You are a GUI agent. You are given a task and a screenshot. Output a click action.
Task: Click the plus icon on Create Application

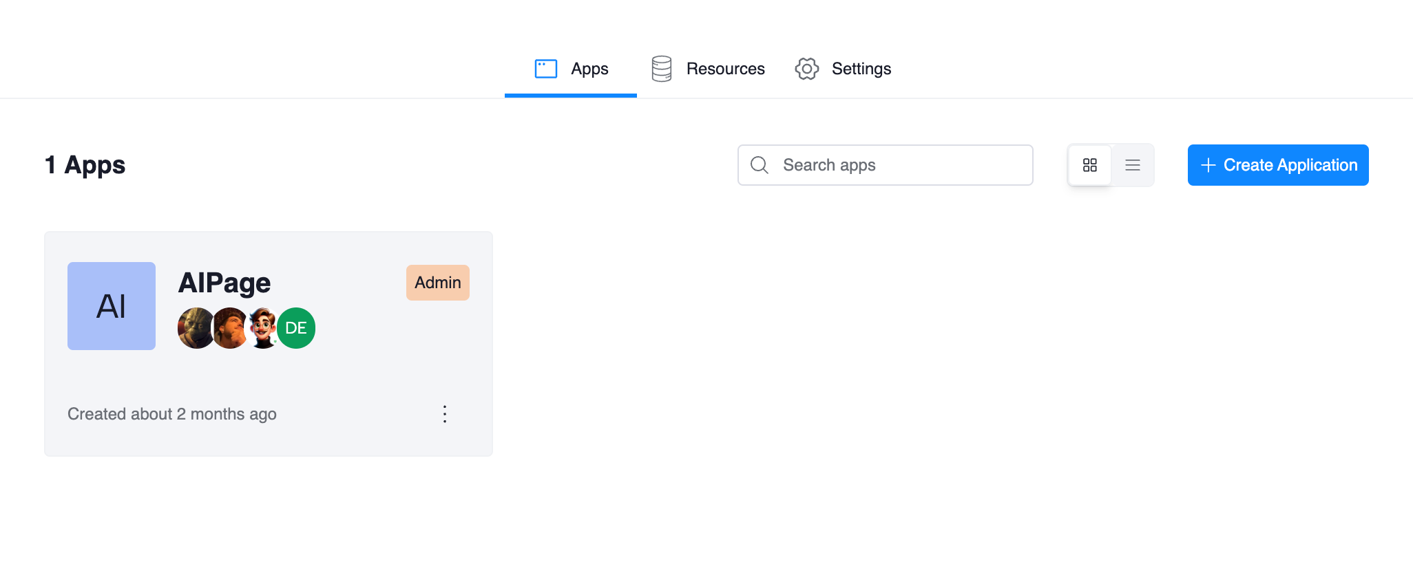click(x=1208, y=165)
